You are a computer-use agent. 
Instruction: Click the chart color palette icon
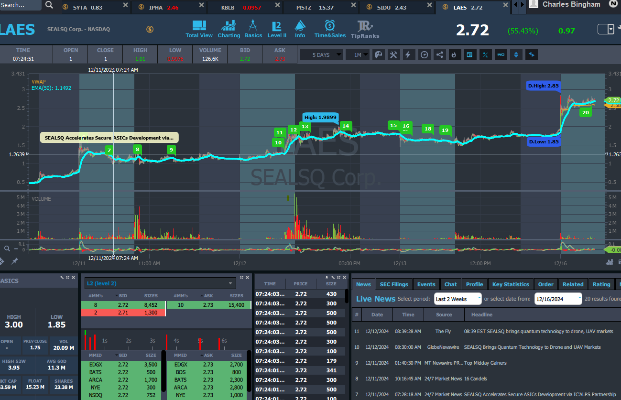tap(378, 55)
